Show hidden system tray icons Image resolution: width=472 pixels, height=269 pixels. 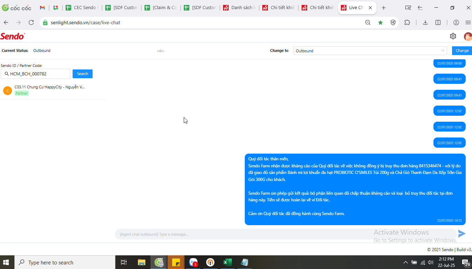[x=406, y=262]
